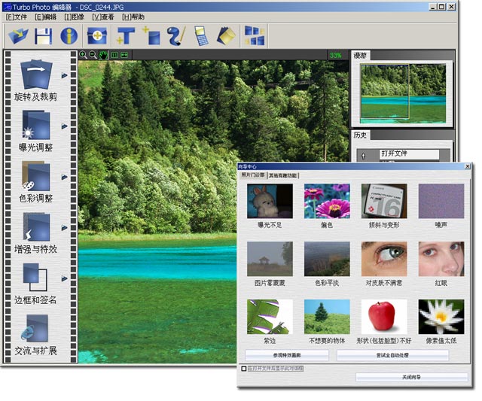This screenshot has height=401, width=482.
Task: Toggle the show-wizard-after-opening-file checkbox
Action: coord(244,368)
